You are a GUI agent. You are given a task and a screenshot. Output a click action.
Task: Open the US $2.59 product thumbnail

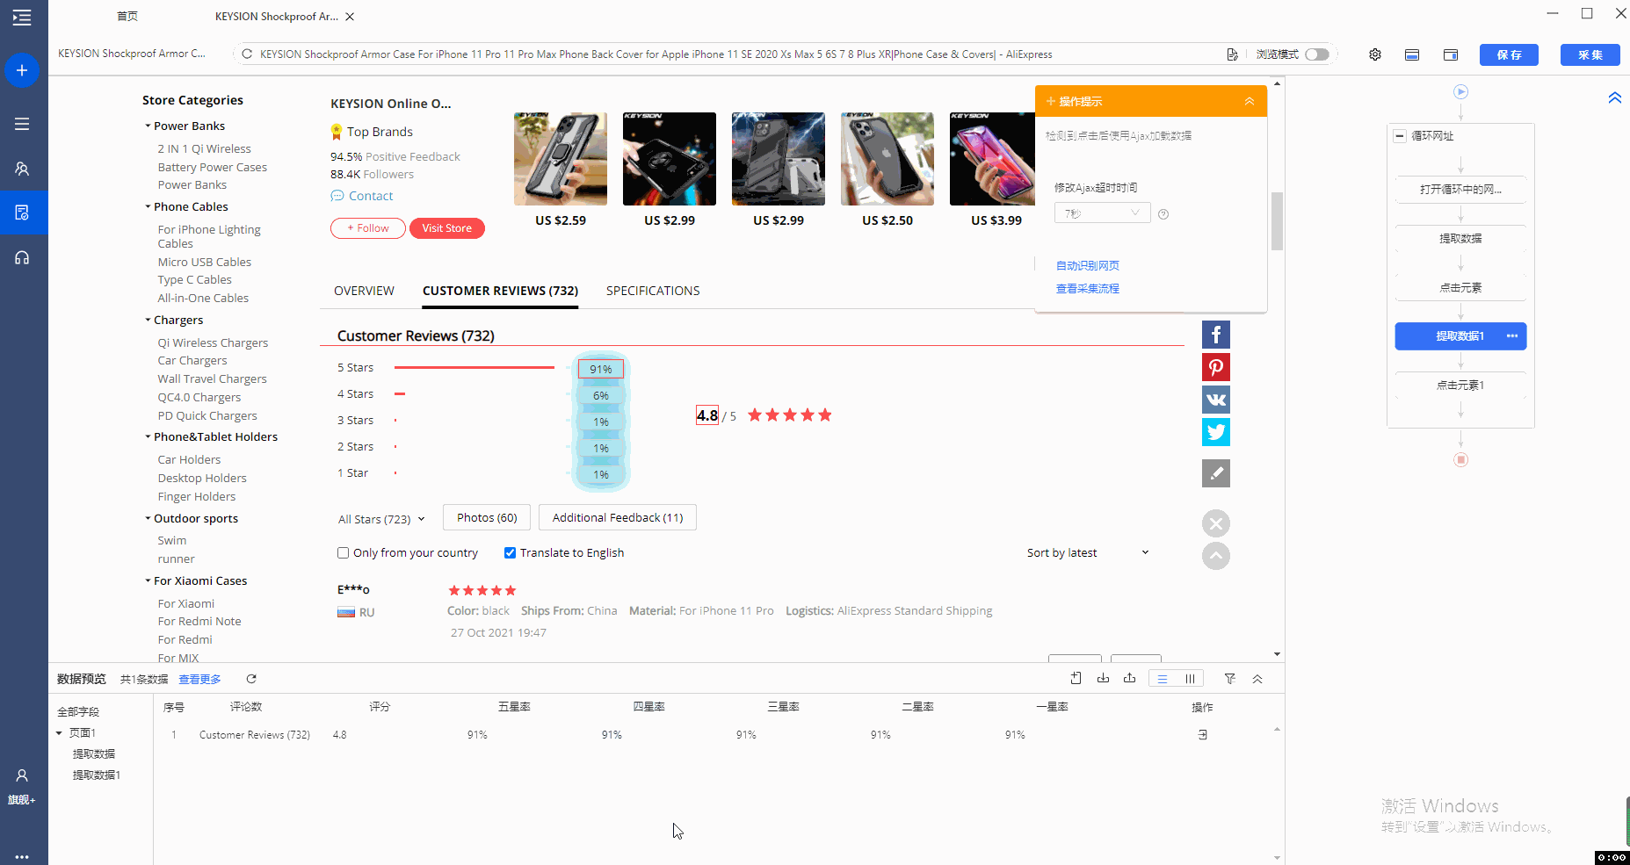tap(561, 159)
